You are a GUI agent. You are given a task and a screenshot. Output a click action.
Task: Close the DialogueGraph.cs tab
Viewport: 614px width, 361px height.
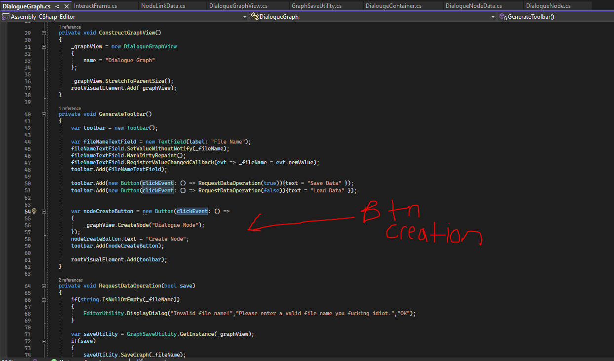pyautogui.click(x=66, y=6)
